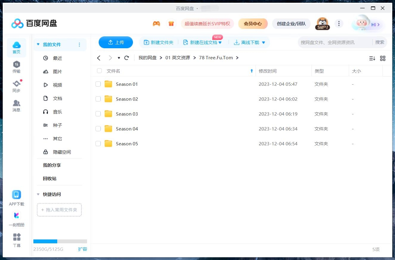Refresh the current folder view
Screen dimensions: 395x260
pyautogui.click(x=126, y=58)
